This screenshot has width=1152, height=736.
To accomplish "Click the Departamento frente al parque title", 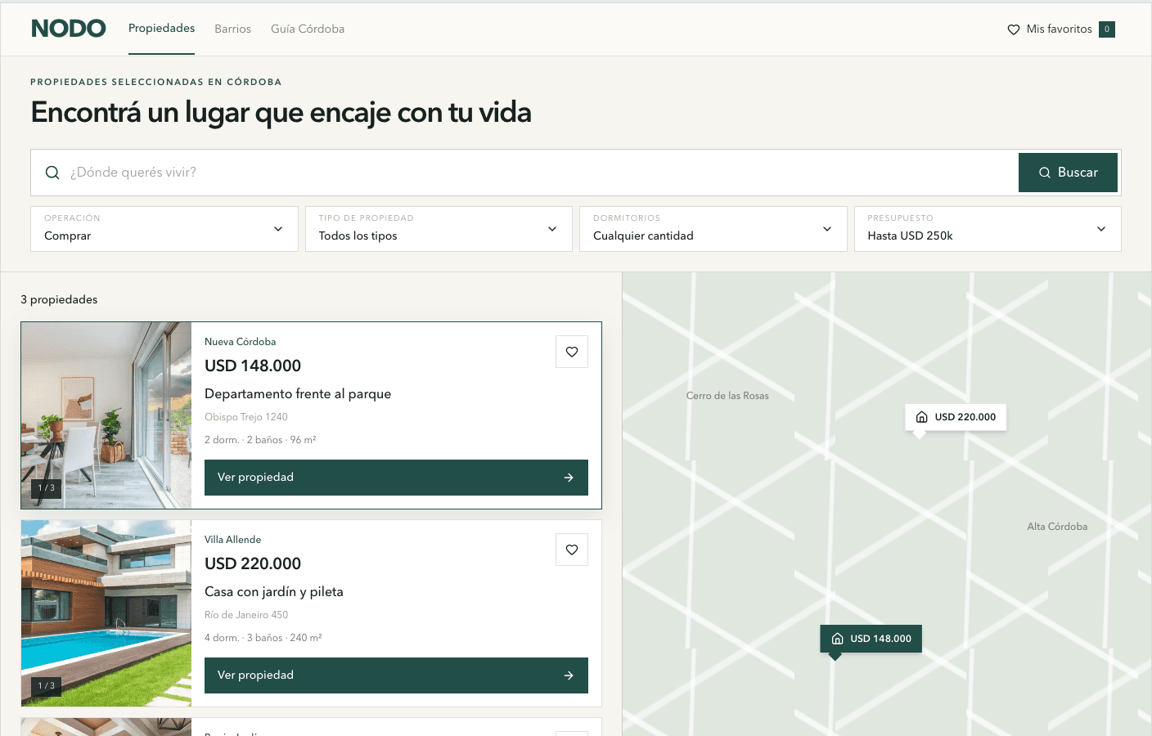I will 298,393.
